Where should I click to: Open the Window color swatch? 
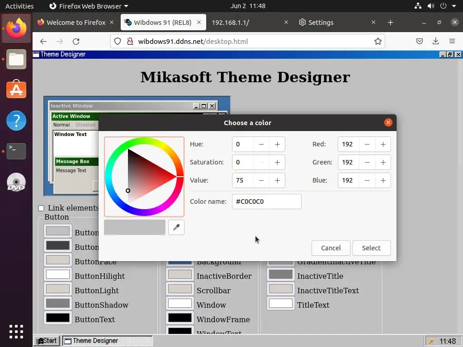point(180,303)
